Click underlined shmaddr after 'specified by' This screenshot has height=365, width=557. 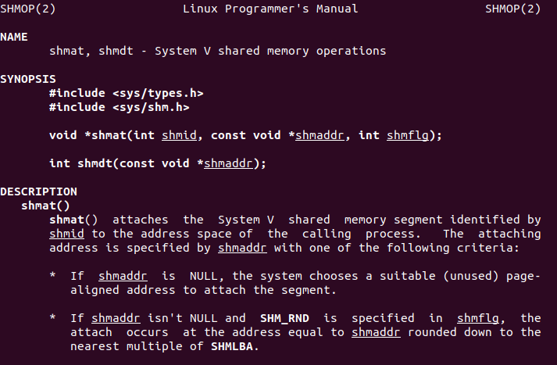pos(242,248)
